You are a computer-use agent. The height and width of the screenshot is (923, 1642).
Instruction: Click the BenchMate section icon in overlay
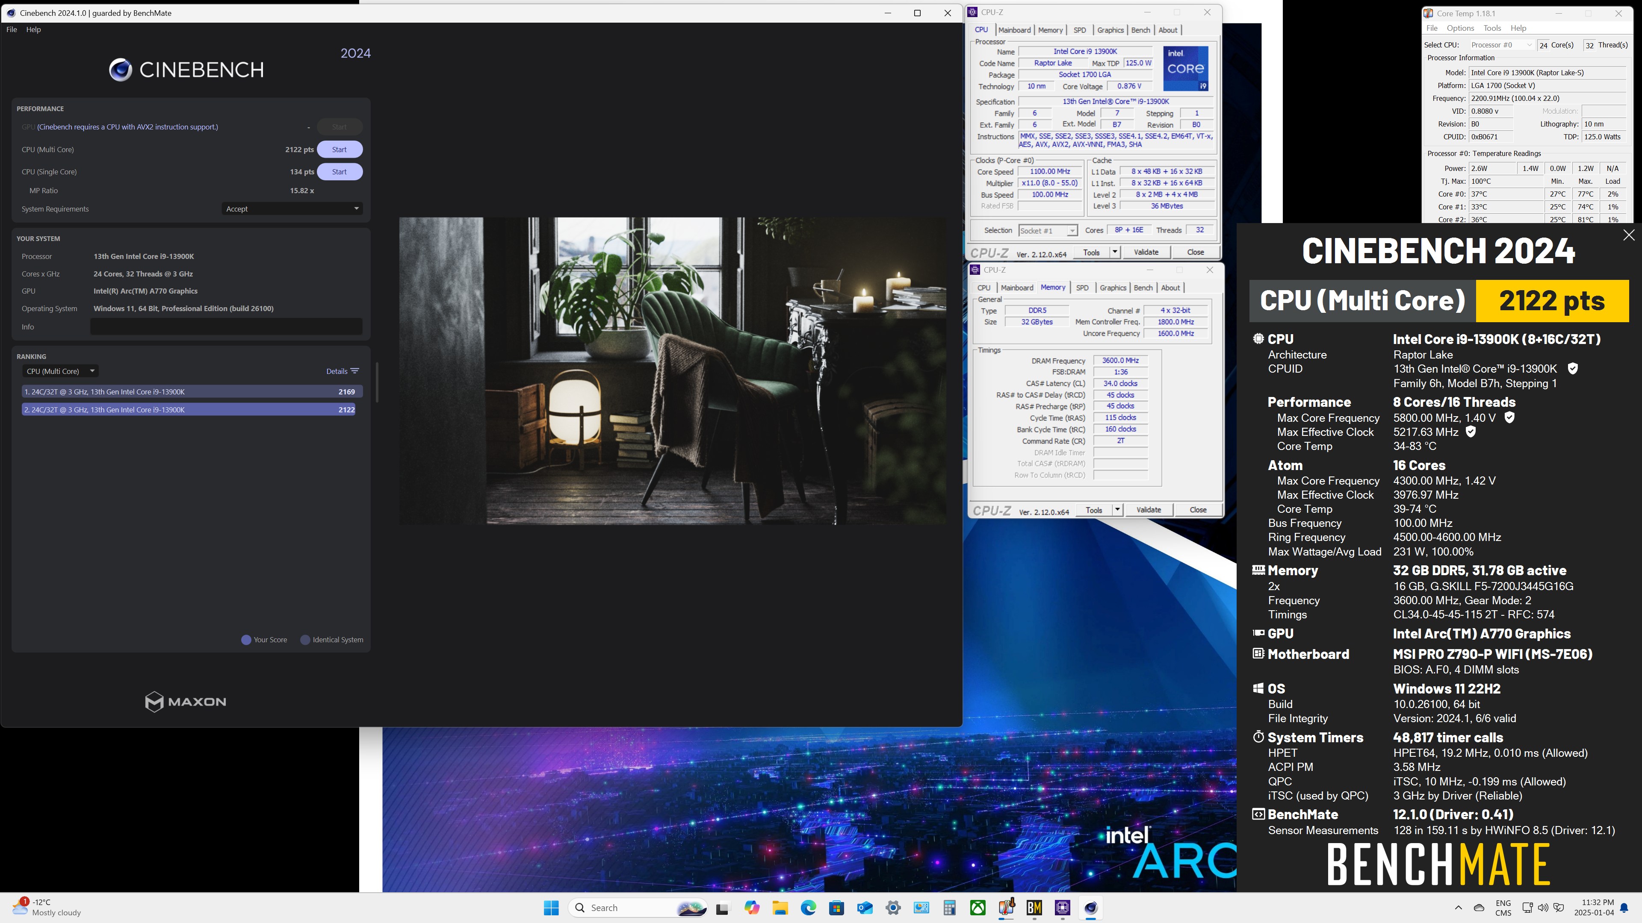(x=1258, y=814)
